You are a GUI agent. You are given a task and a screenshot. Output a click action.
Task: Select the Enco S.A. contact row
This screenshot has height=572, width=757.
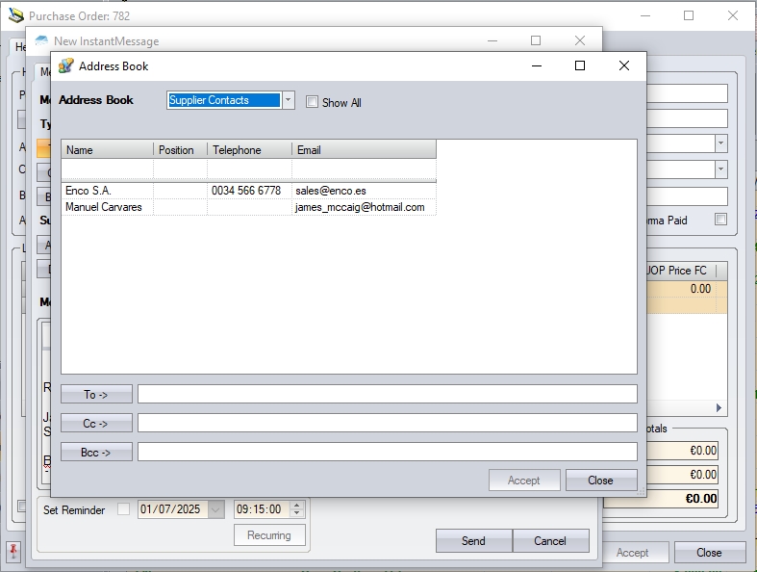click(248, 191)
